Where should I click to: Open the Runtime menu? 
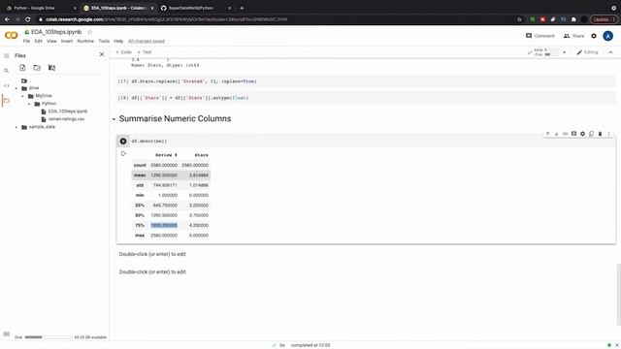click(x=85, y=41)
